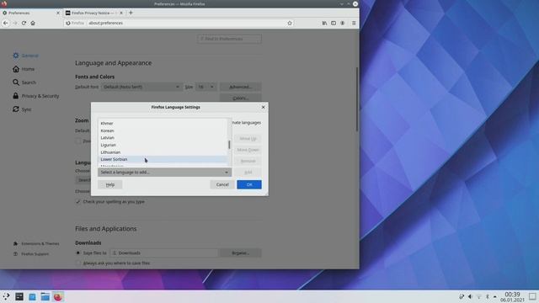The height and width of the screenshot is (303, 539).
Task: Open the Firefox Account icon
Action: coord(343,23)
